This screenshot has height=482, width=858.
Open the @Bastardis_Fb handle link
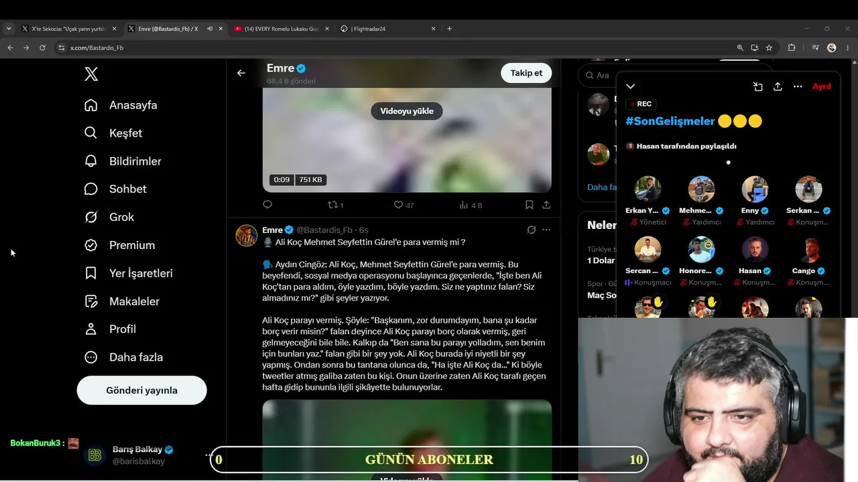[x=324, y=230]
